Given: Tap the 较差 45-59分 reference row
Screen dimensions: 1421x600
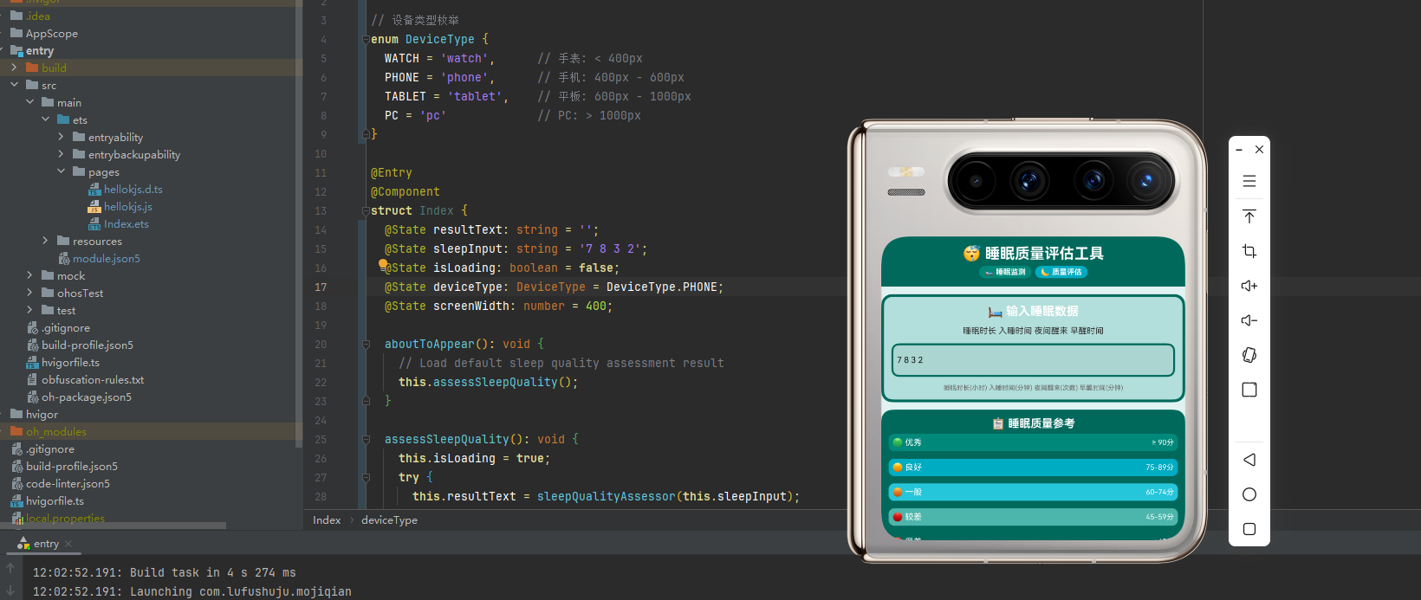Looking at the screenshot, I should click(x=1033, y=517).
